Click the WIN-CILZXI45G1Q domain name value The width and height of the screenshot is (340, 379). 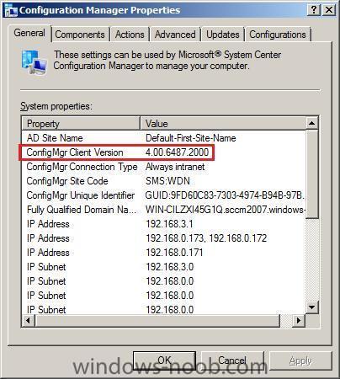[226, 210]
